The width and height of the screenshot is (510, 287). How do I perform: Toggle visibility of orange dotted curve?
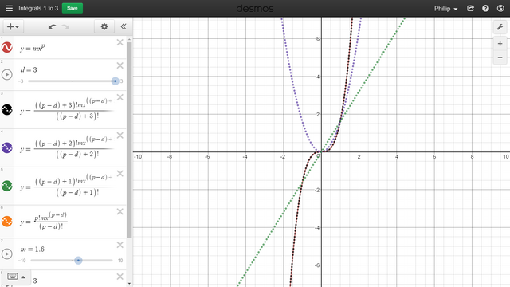pyautogui.click(x=7, y=222)
